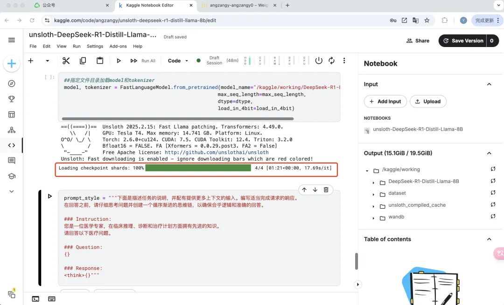504x305 pixels.
Task: Open the github.com/unslothai/unsloth link
Action: 217,152
